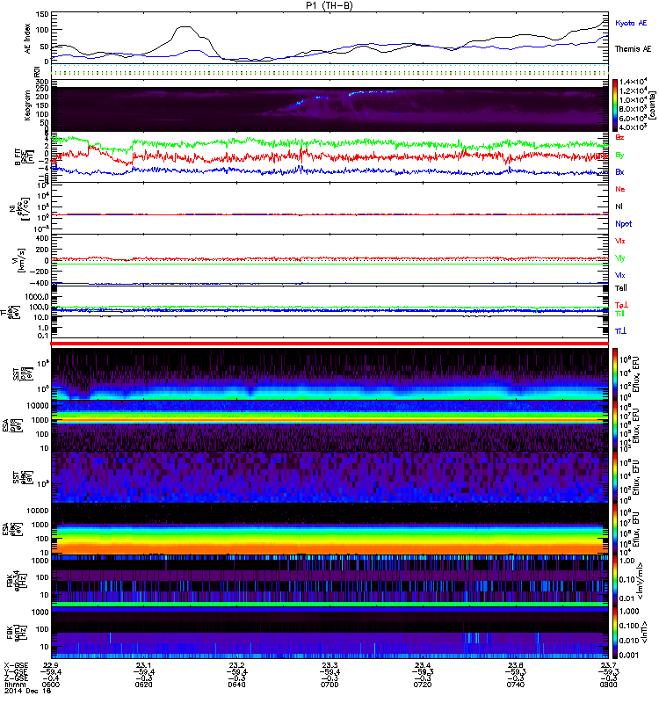Select the blue 'Npot' legend label

coord(623,224)
